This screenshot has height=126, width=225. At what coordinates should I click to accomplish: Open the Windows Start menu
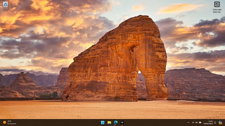coord(103,122)
